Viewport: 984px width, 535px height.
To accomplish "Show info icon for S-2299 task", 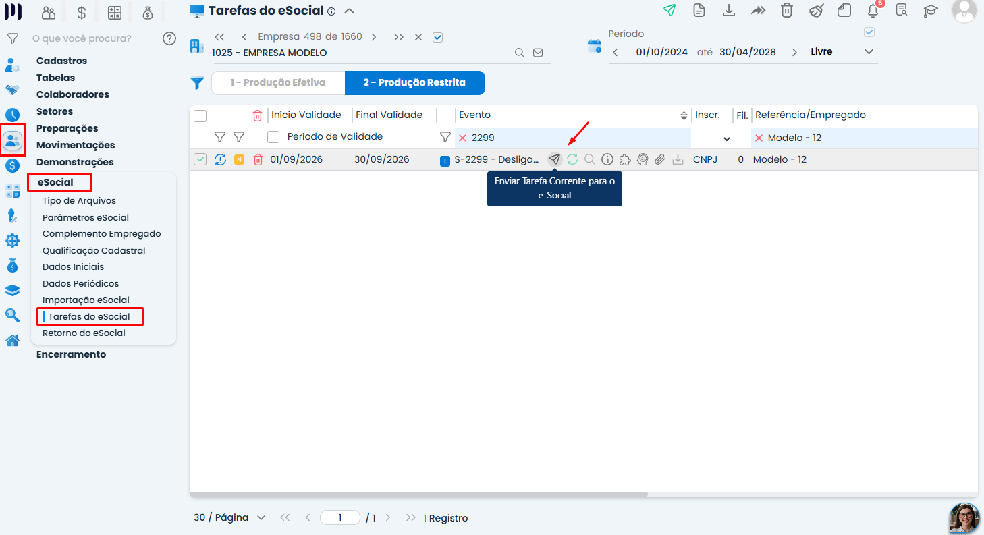I will [607, 159].
